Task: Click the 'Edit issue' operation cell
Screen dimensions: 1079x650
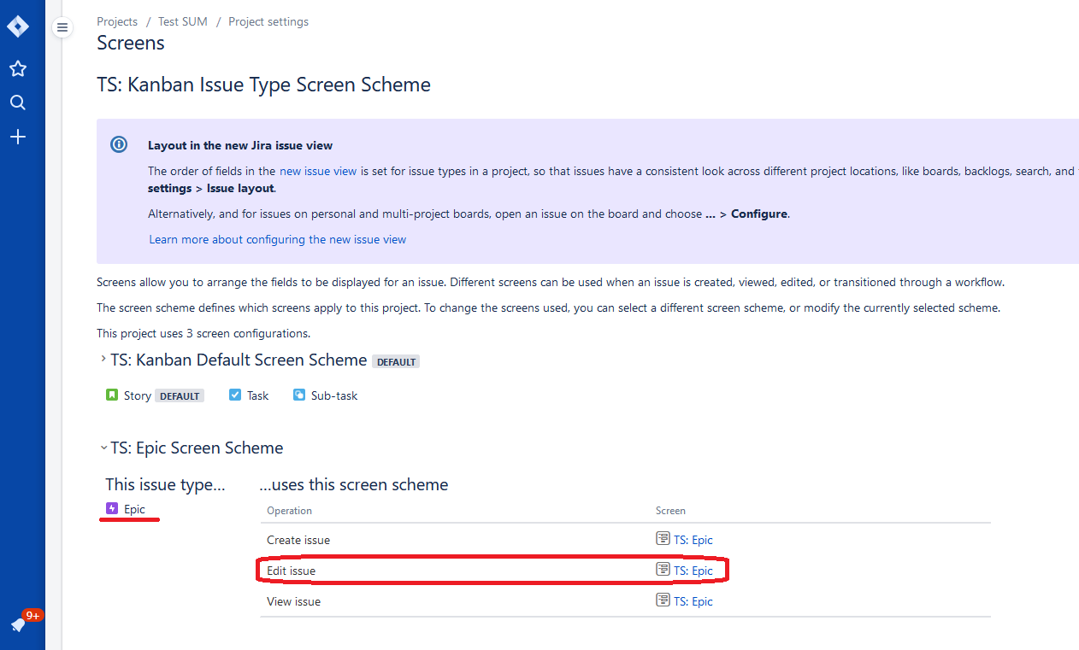Action: (x=292, y=571)
